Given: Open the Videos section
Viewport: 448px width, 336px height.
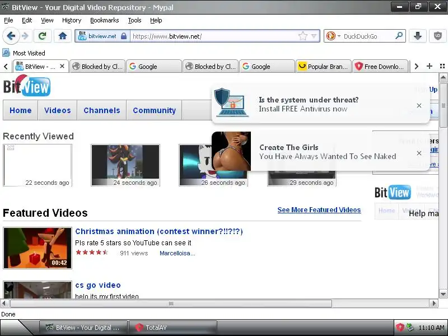Looking at the screenshot, I should pos(58,110).
